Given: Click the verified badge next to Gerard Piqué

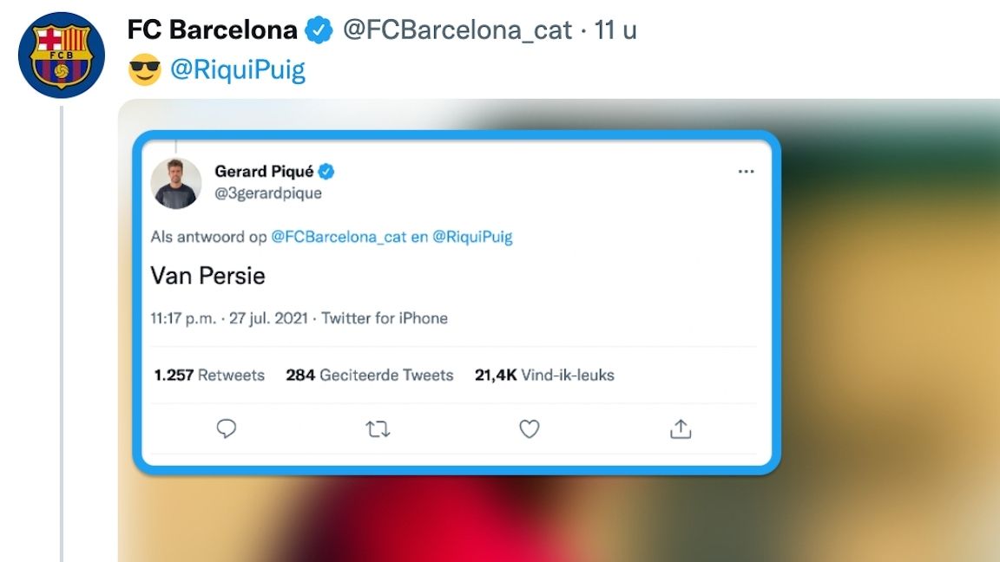Looking at the screenshot, I should [x=326, y=172].
